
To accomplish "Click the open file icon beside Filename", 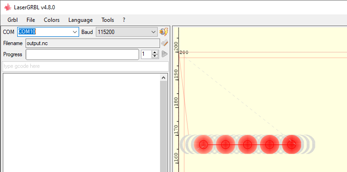I will (x=164, y=43).
